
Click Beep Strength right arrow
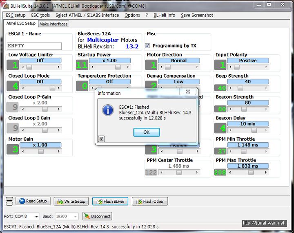point(266,88)
